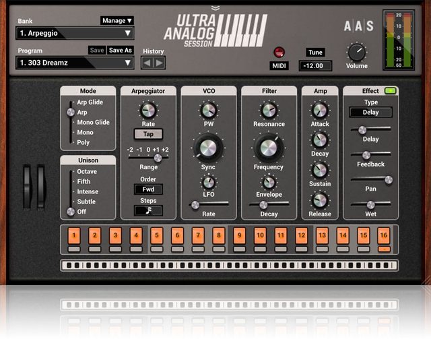Click the small button under step 16

[x=384, y=249]
